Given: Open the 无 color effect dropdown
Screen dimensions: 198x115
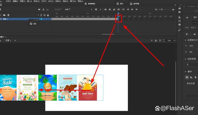Looking at the screenshot, I should click(191, 65).
